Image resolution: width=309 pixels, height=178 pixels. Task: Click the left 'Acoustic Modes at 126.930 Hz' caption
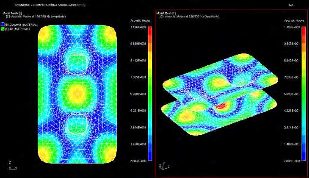(x=36, y=17)
